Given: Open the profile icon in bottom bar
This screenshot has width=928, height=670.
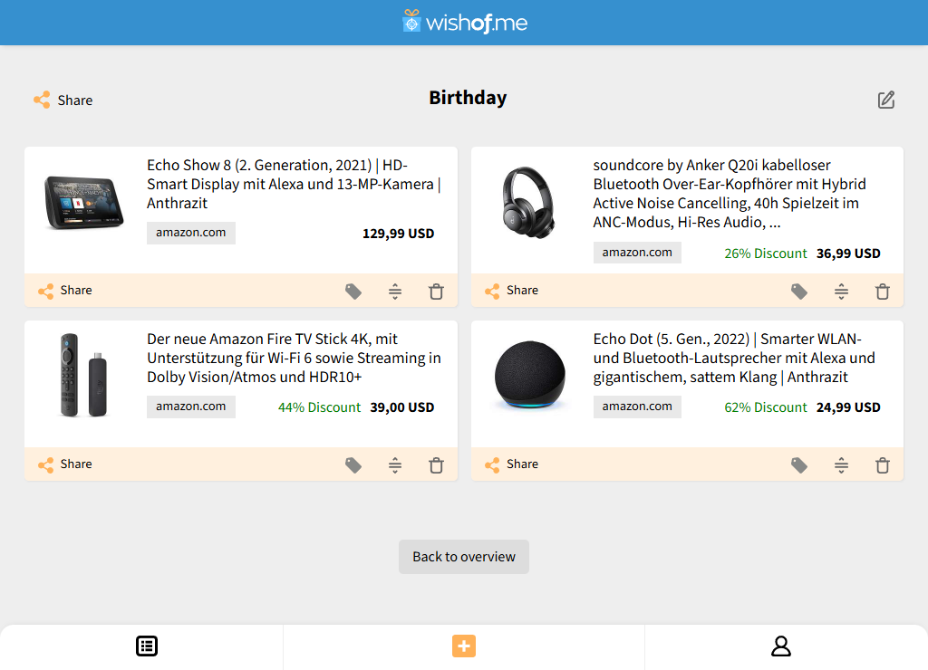Looking at the screenshot, I should point(780,646).
